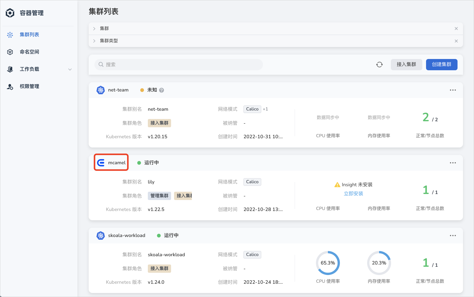Click the help icon beside 未知 status

click(x=162, y=90)
